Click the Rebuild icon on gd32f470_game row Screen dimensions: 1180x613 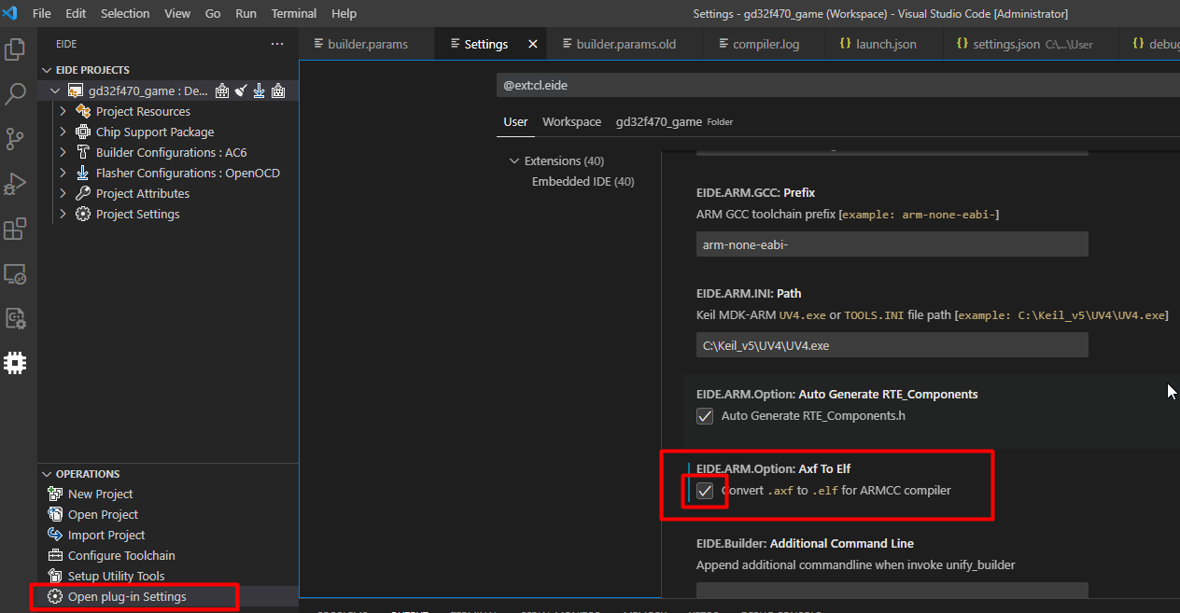tap(278, 91)
